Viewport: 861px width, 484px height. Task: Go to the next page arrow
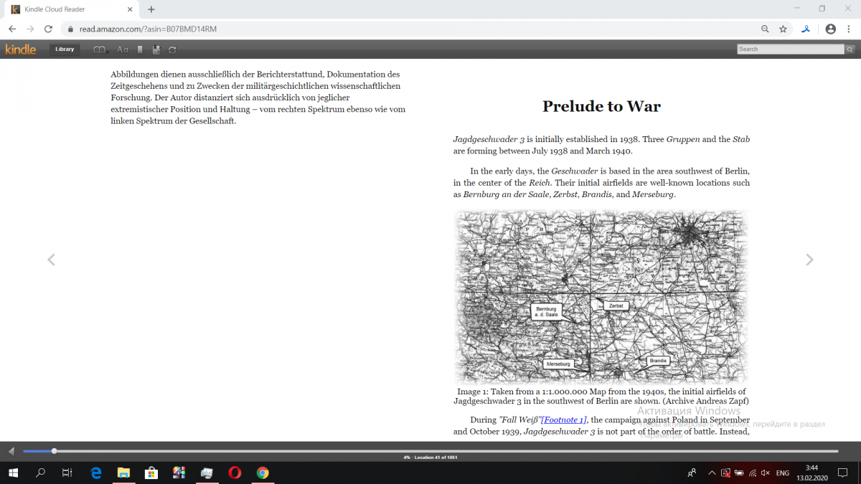tap(809, 260)
